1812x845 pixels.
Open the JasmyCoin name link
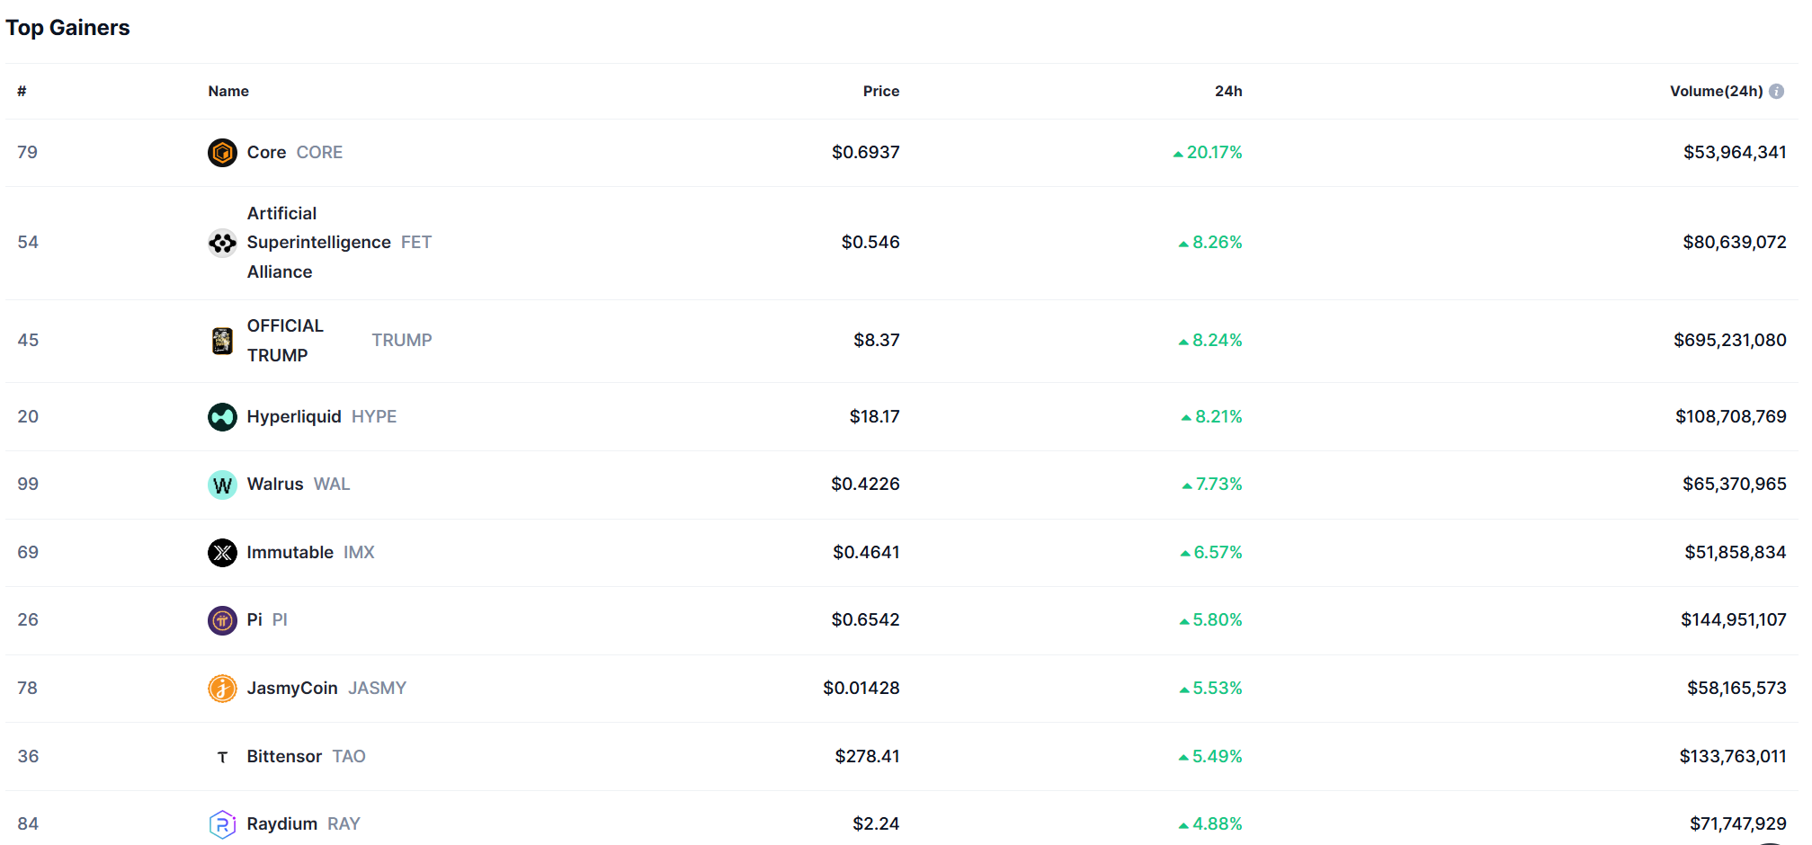click(292, 689)
